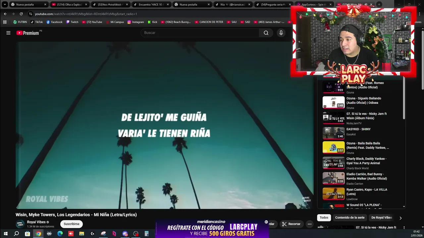The height and width of the screenshot is (238, 424).
Task: Open a new tab with the plus button
Action: (x=379, y=5)
